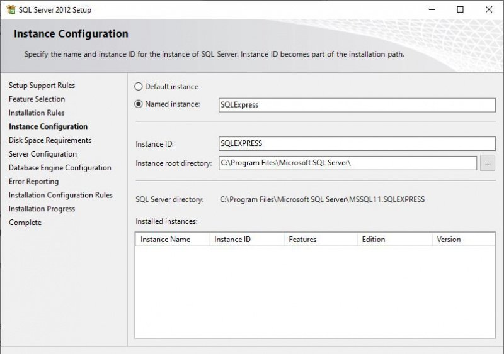Select Disk Space Requirements in sidebar
Screen dimensions: 504x354
(x=50, y=140)
